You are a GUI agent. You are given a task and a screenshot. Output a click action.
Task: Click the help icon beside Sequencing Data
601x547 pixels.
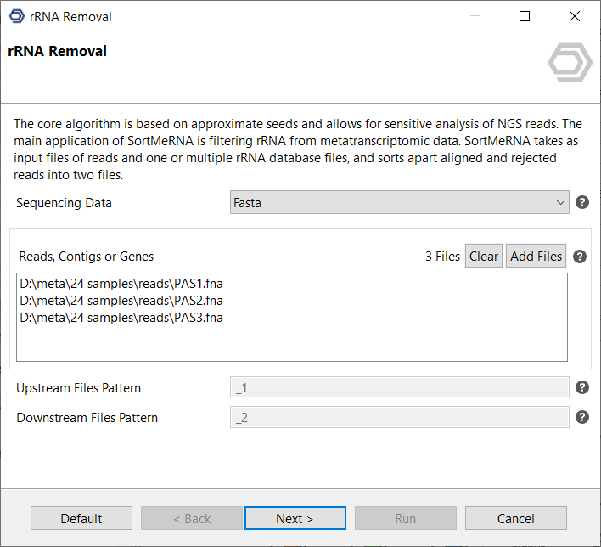(582, 202)
